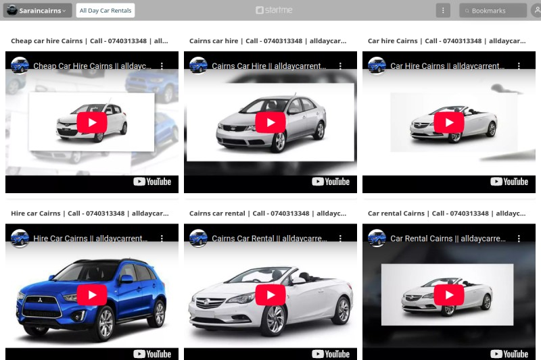Click YouTube logo on Car Hire Cairns video

pyautogui.click(x=509, y=182)
